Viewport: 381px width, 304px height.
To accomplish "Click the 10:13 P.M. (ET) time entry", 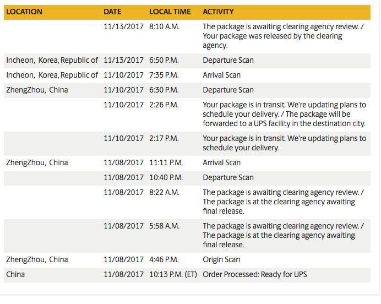I will pos(173,274).
